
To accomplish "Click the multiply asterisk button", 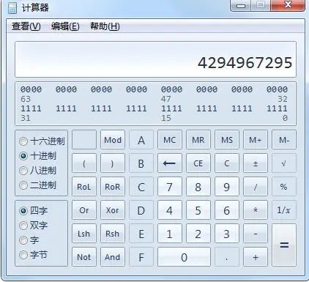I will tap(256, 210).
